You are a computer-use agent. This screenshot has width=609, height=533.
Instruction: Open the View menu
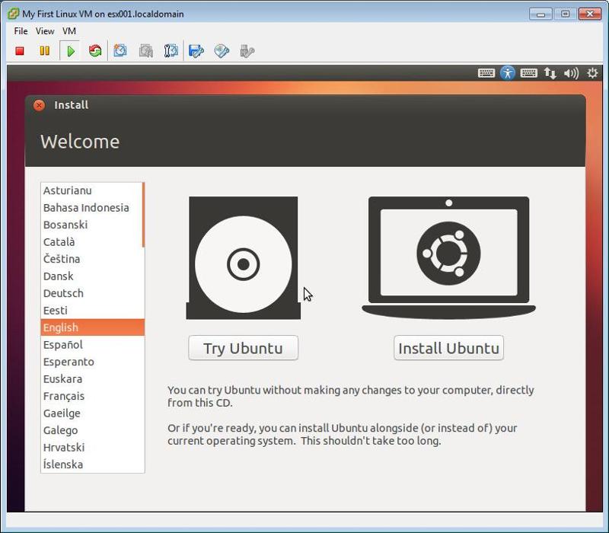point(45,31)
